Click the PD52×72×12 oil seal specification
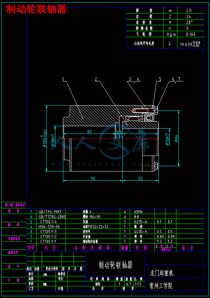This screenshot has width=210, height=298. click(x=97, y=226)
